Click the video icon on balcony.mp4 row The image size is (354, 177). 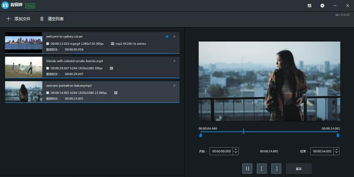coord(48,93)
